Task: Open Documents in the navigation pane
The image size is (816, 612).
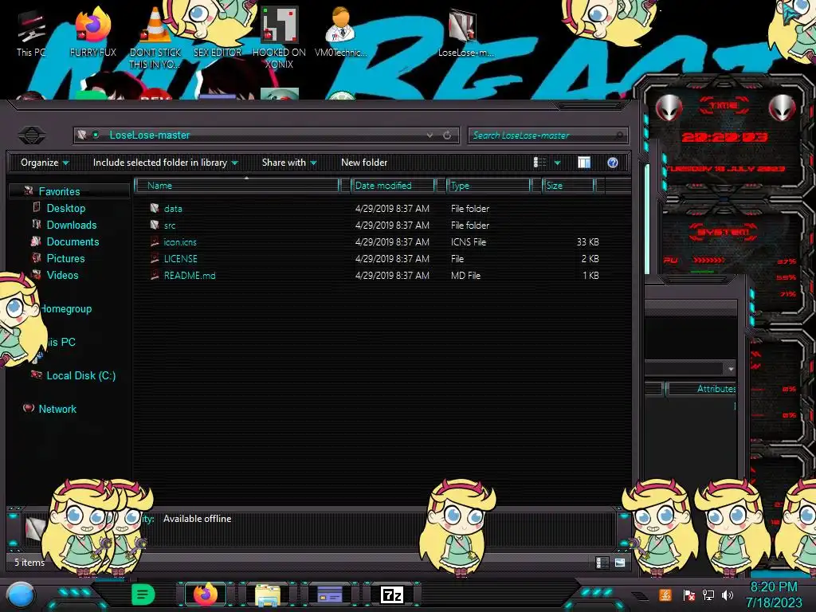Action: pyautogui.click(x=73, y=241)
